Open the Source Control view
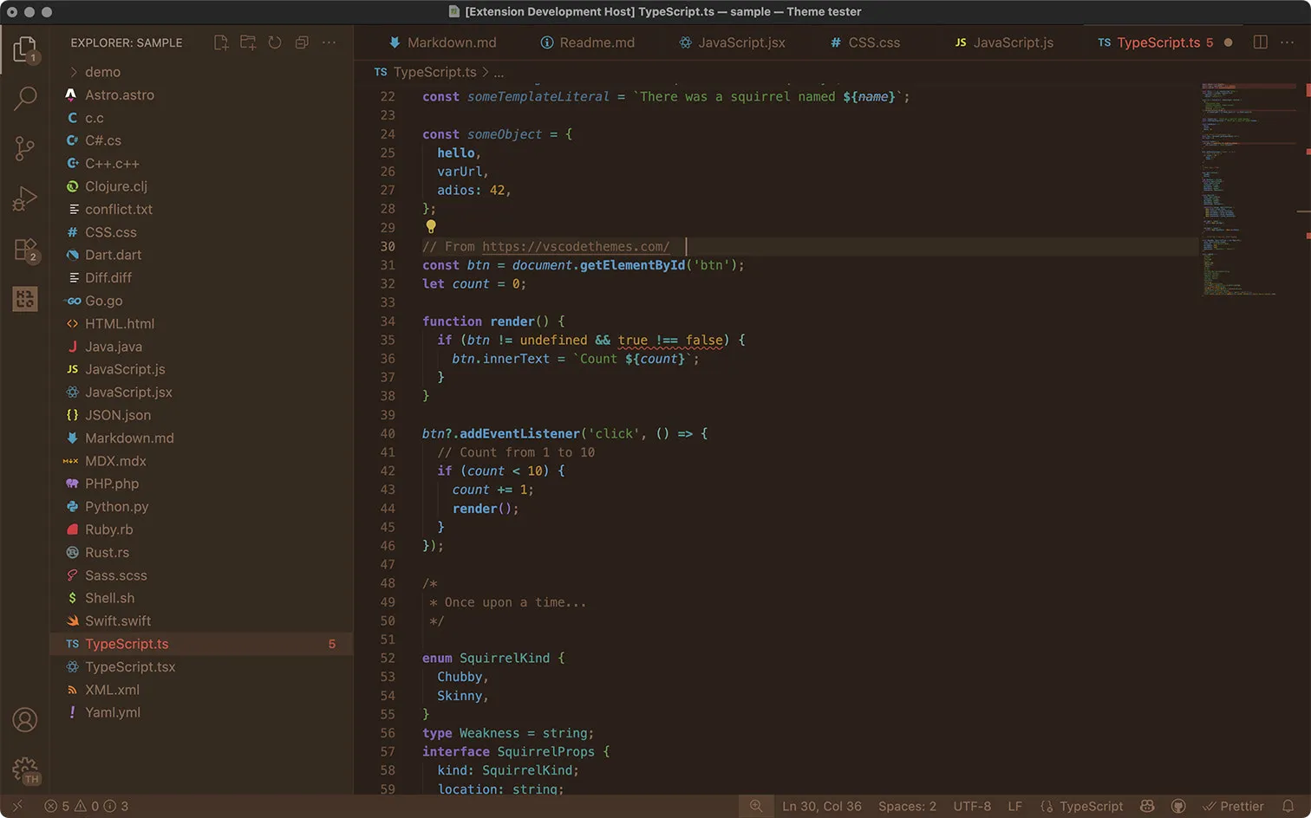Screen dimensions: 1311x818 coord(25,148)
